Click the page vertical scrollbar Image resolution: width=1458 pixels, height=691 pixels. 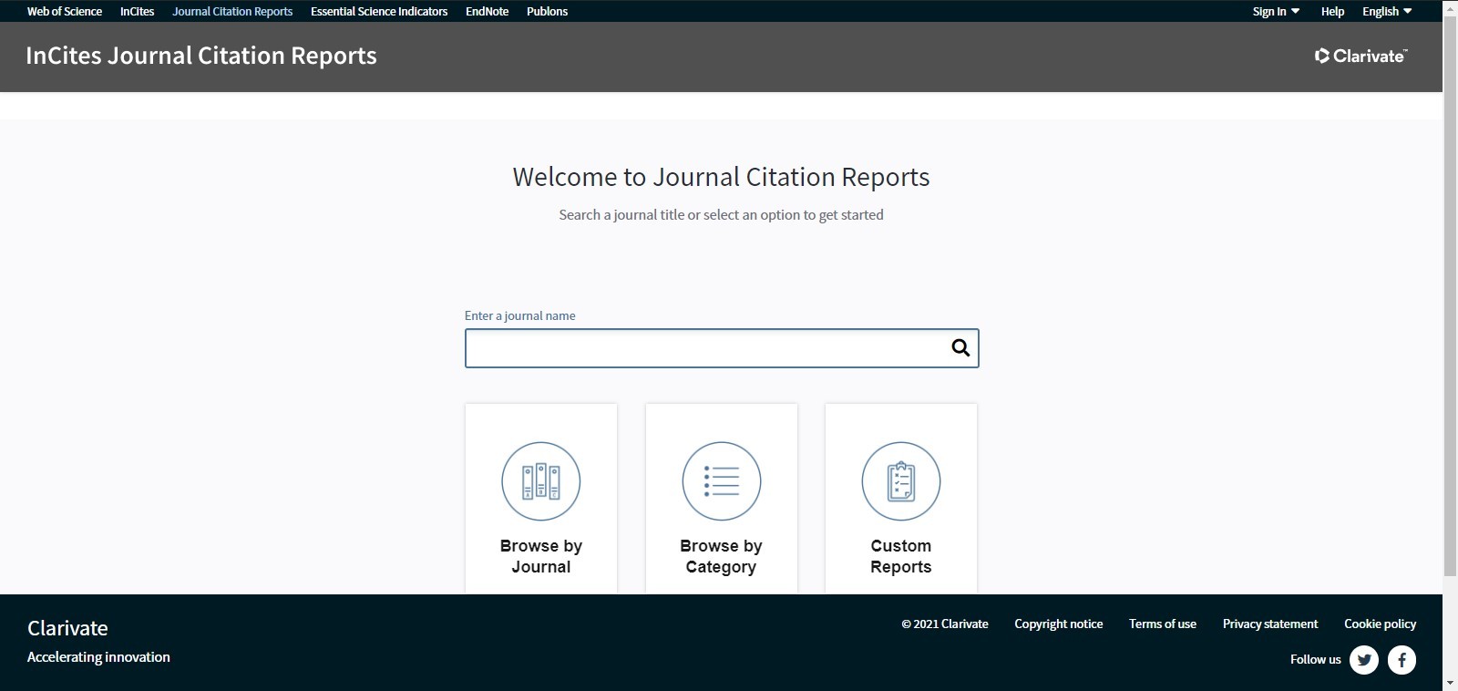(1450, 296)
